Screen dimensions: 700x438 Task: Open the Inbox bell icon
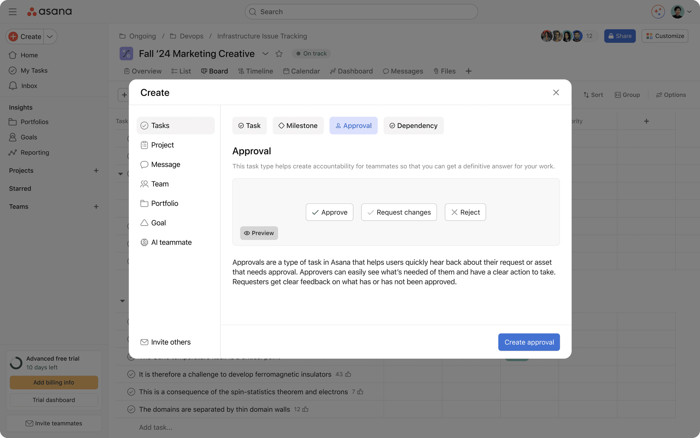[x=13, y=86]
